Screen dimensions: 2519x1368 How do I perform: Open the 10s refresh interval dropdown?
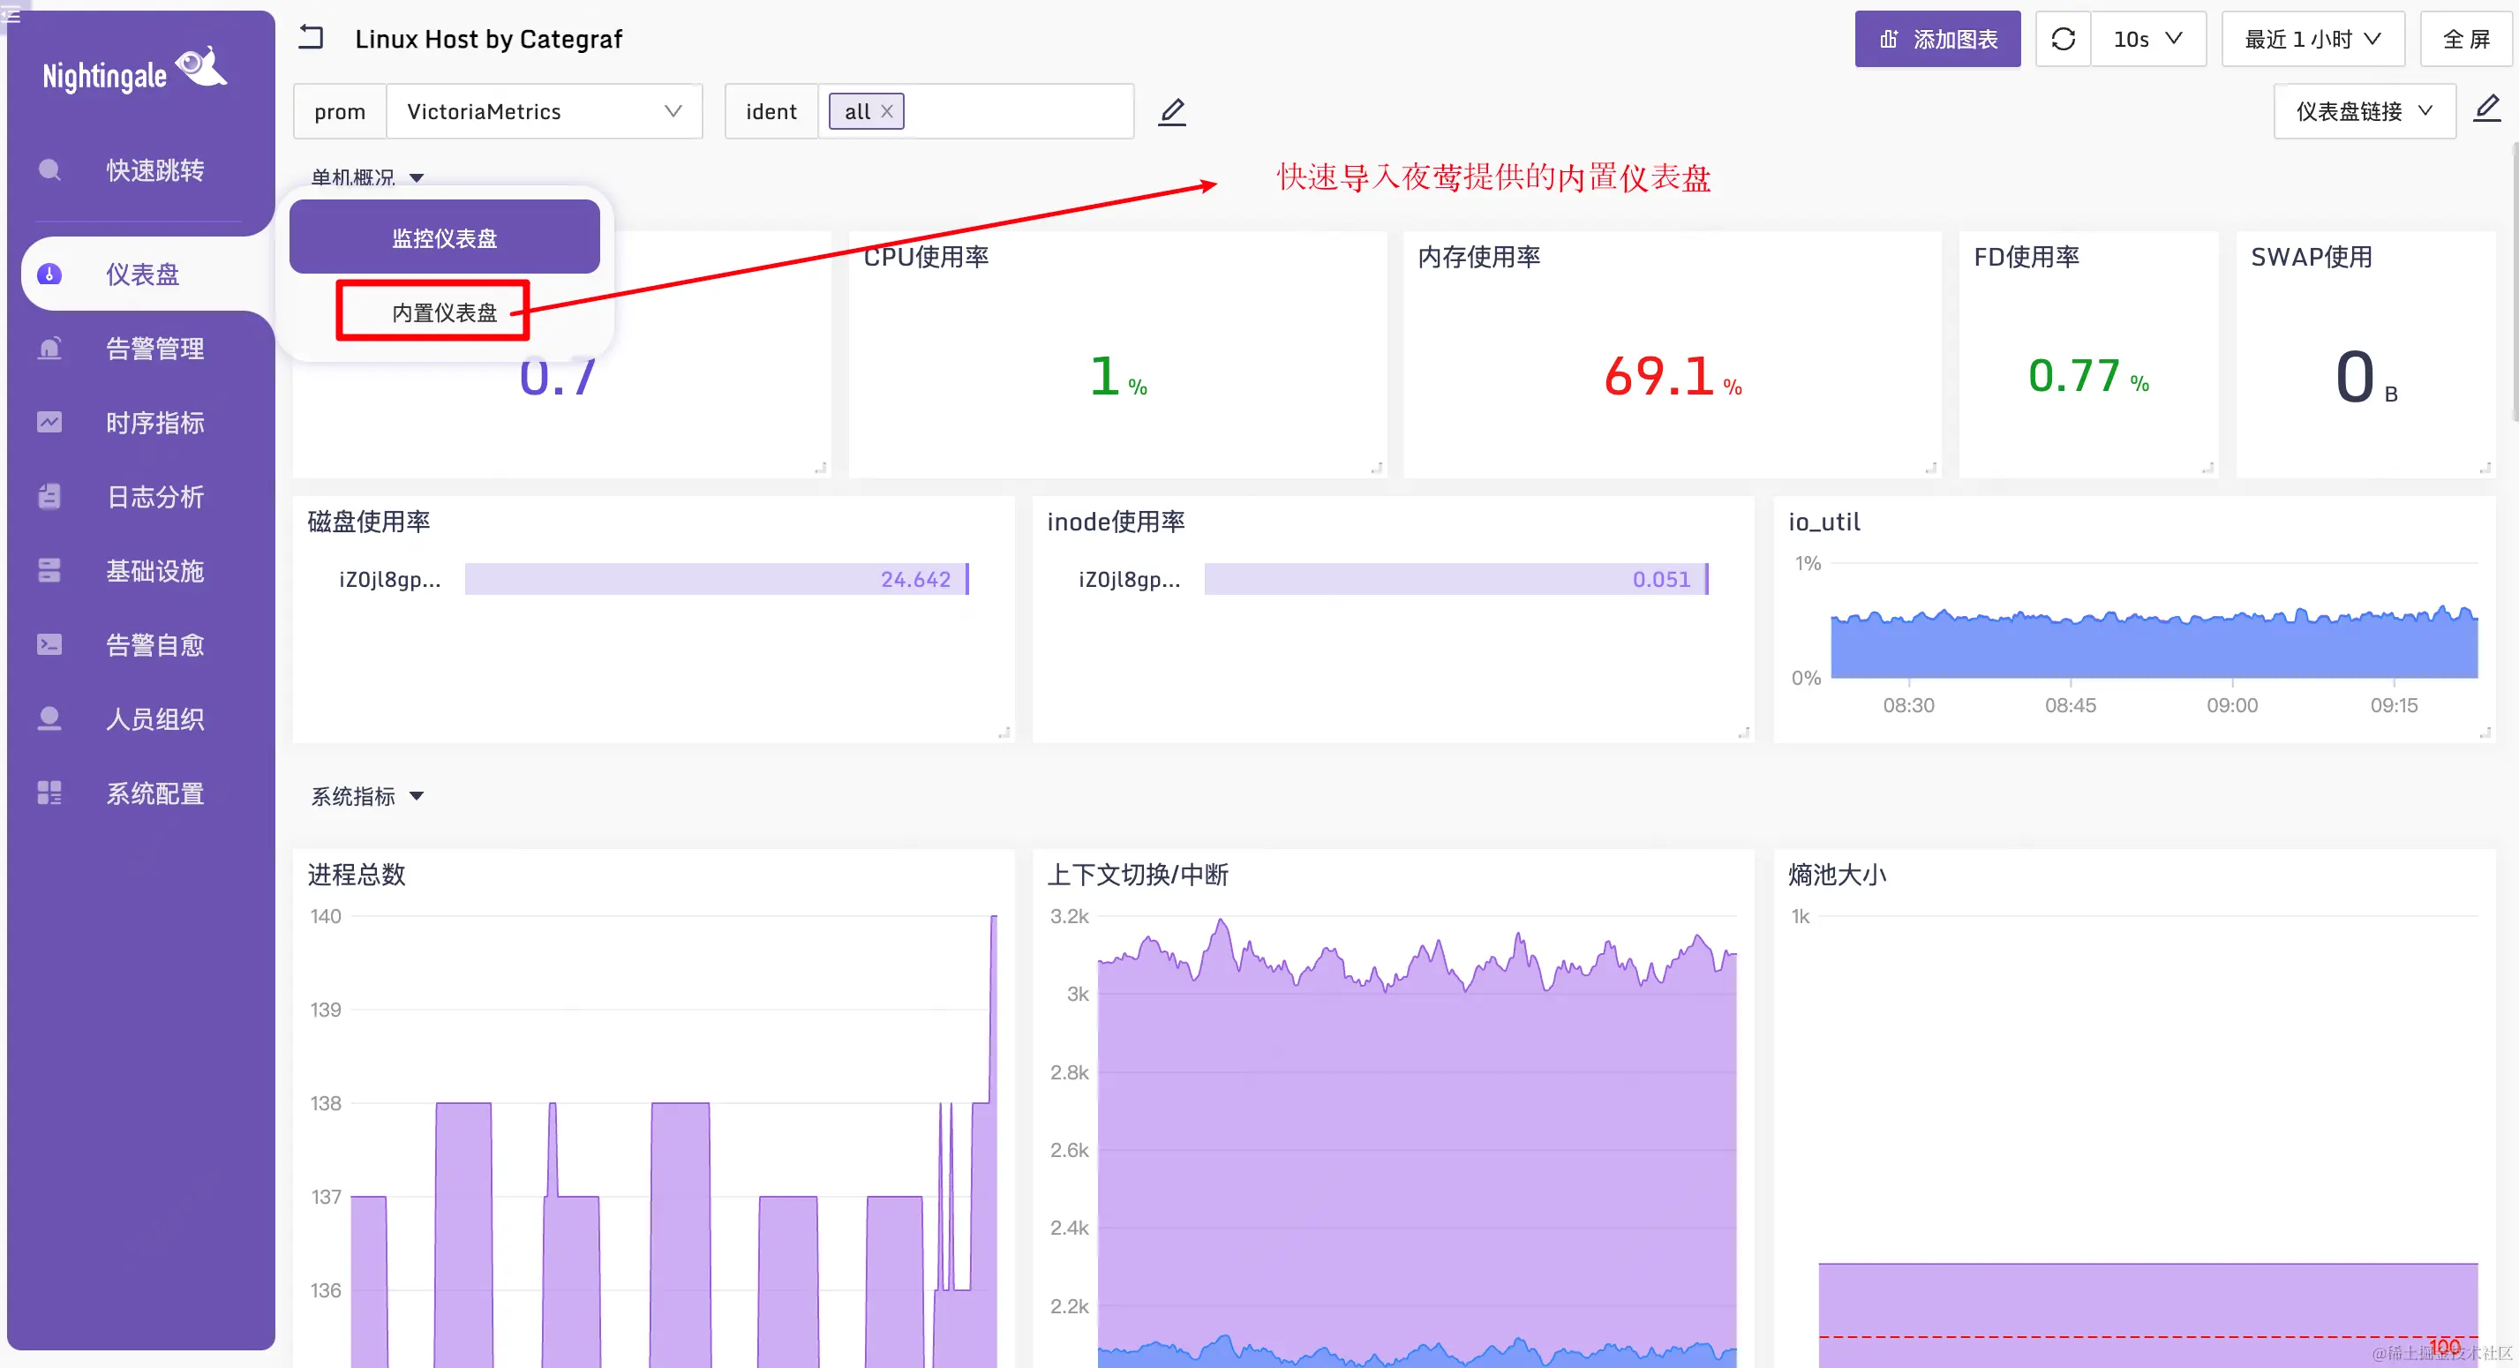(x=2147, y=39)
